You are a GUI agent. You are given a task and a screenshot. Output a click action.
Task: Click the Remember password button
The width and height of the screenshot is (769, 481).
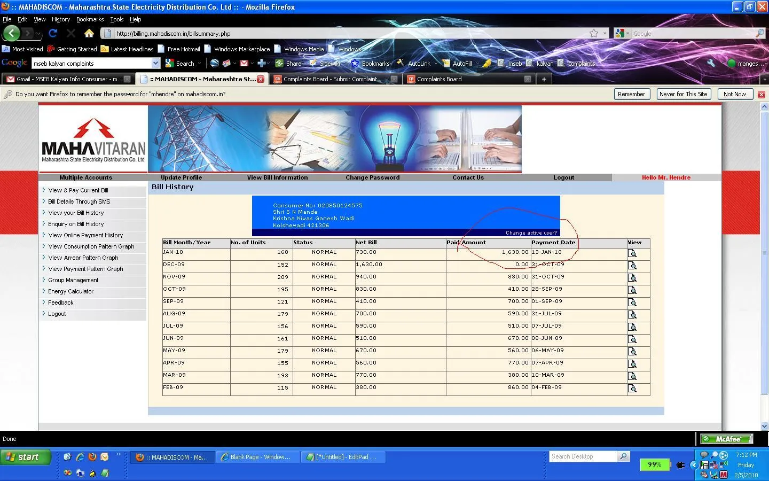(x=631, y=94)
